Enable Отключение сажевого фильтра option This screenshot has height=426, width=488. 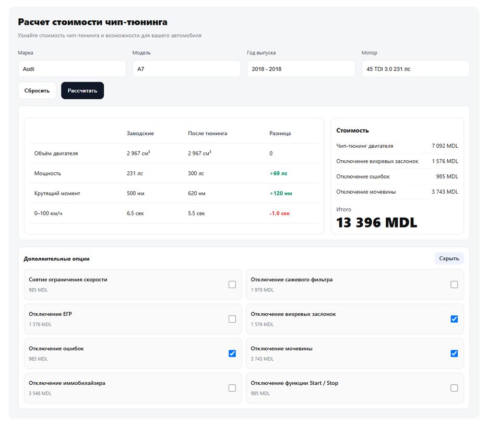(454, 285)
